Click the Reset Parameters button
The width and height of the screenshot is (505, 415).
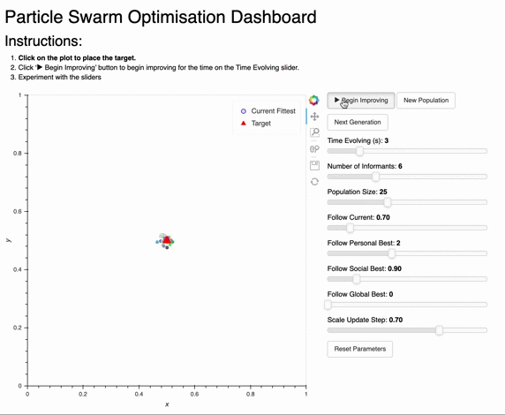pyautogui.click(x=359, y=349)
